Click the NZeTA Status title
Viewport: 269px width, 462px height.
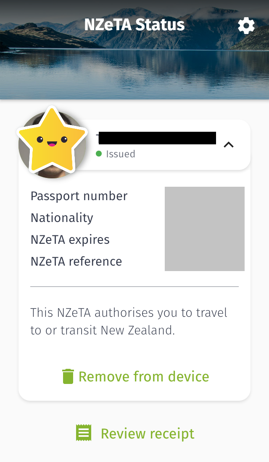[134, 25]
